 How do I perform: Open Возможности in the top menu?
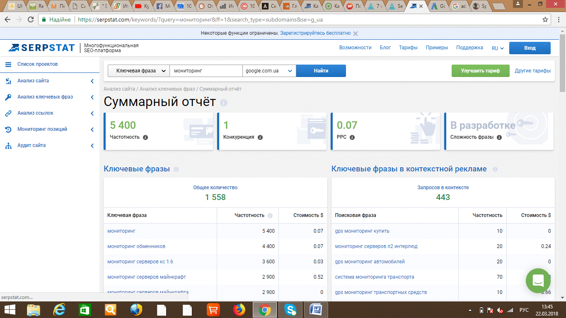356,48
